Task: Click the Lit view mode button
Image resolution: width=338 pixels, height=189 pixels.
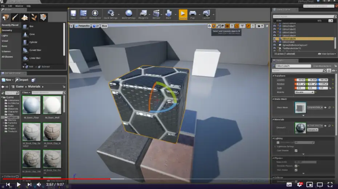Action: click(96, 26)
